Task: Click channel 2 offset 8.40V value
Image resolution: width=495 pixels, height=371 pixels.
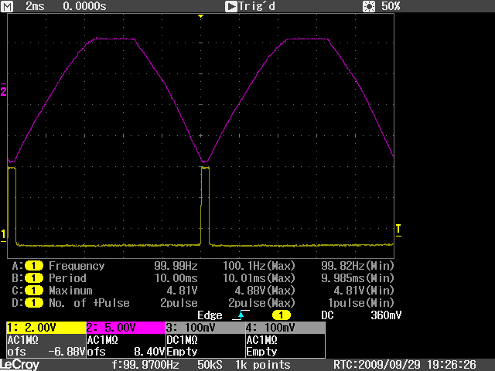Action: tap(149, 352)
